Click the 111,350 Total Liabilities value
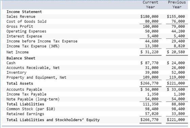Screen dimensions: 190x128 tap(151, 104)
